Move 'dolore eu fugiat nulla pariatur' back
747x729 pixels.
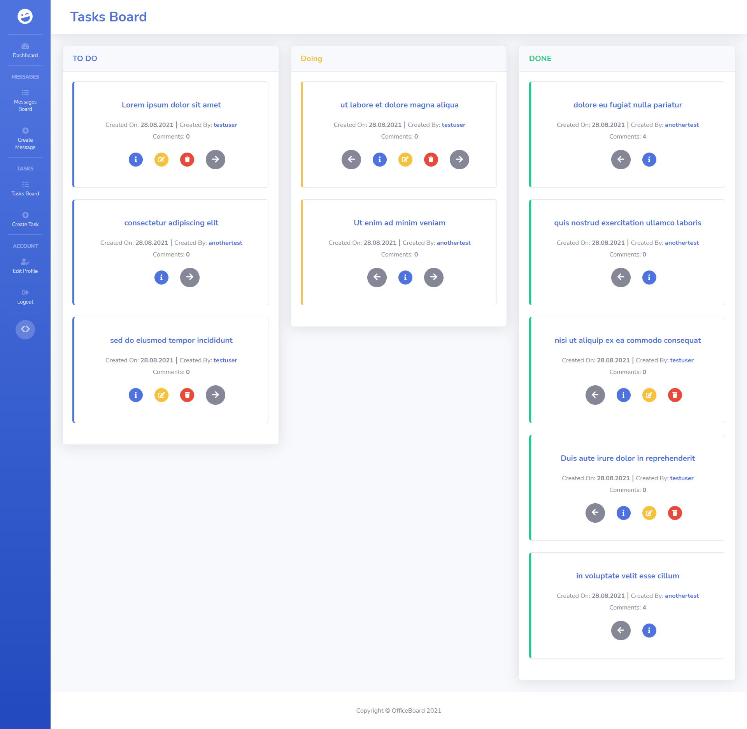point(621,160)
